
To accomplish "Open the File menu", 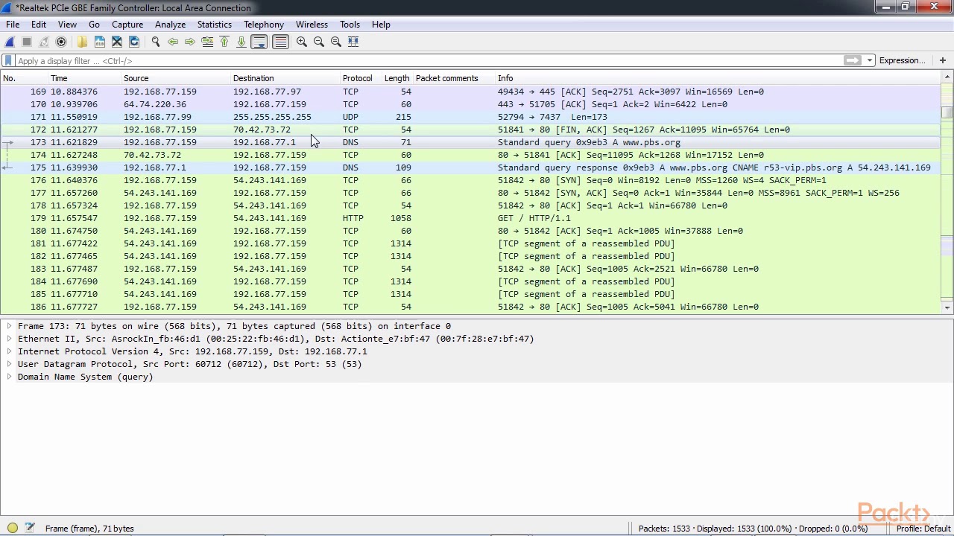I will click(13, 25).
